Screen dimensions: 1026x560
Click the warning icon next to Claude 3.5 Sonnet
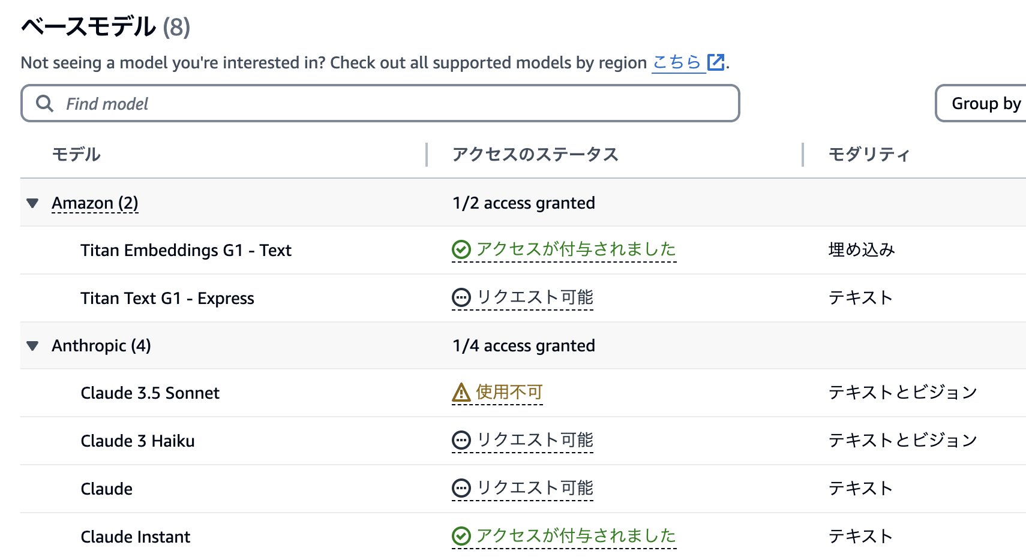[460, 392]
